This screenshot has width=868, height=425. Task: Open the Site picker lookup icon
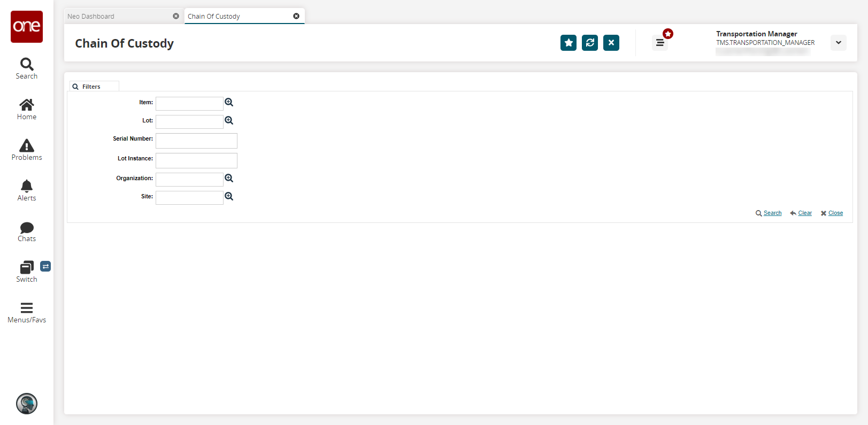click(229, 196)
